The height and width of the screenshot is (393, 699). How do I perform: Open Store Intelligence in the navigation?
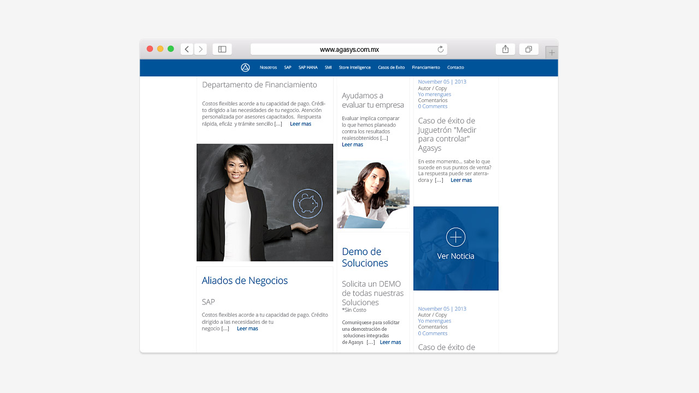click(x=354, y=68)
